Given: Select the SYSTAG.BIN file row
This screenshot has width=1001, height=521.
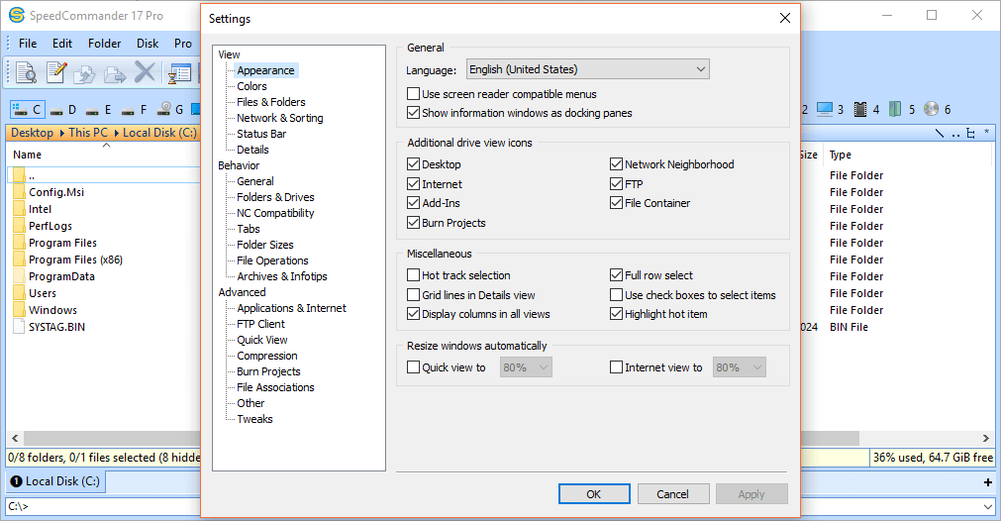Looking at the screenshot, I should click(x=56, y=327).
